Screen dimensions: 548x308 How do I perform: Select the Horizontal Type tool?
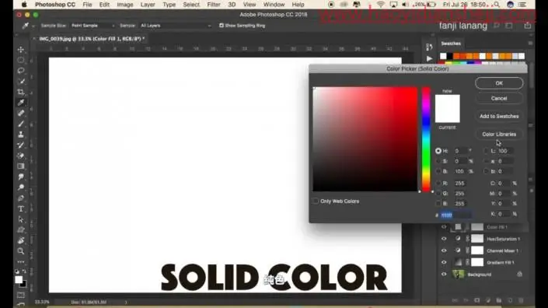coord(21,208)
